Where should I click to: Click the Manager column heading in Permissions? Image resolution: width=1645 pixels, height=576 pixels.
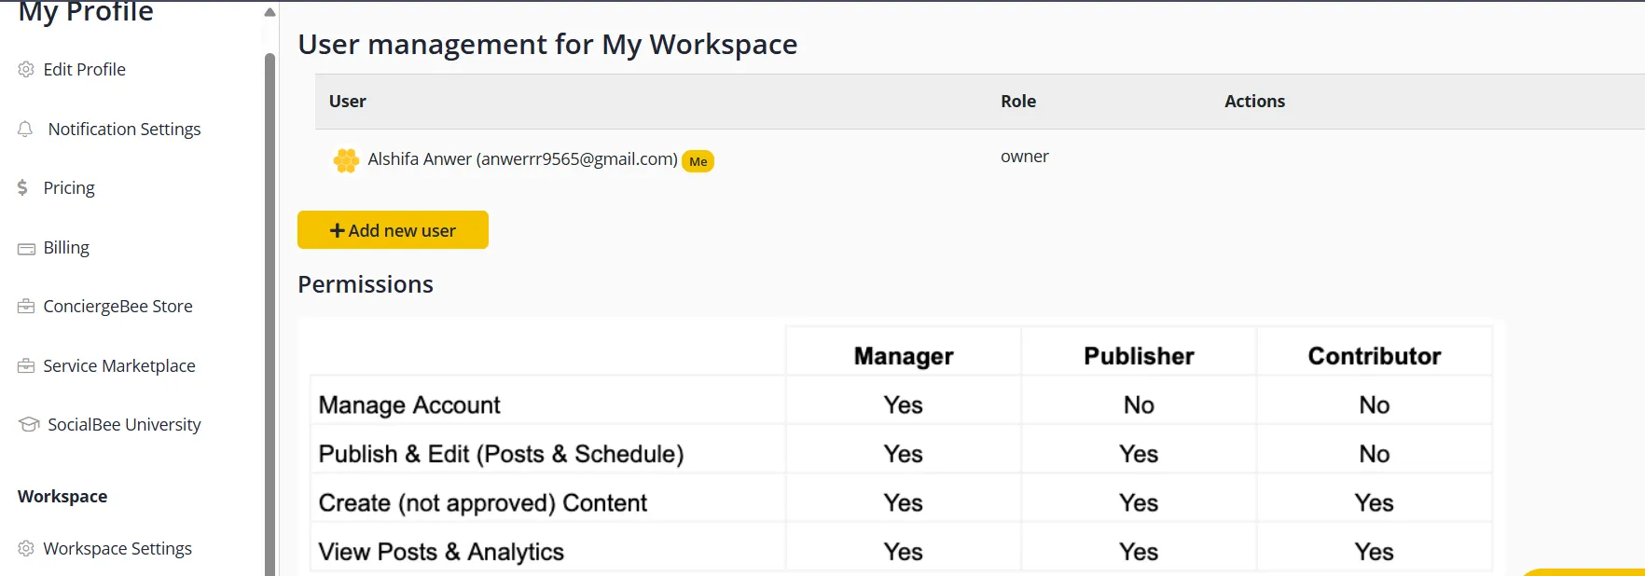(903, 356)
